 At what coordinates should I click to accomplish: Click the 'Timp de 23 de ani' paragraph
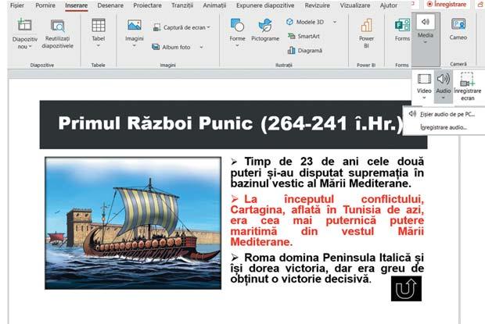327,173
